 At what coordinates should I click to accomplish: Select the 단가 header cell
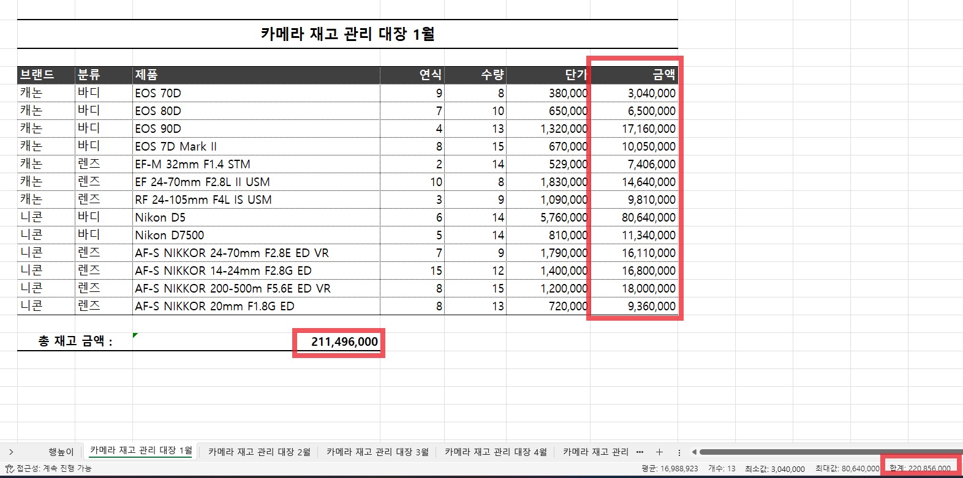pyautogui.click(x=548, y=75)
